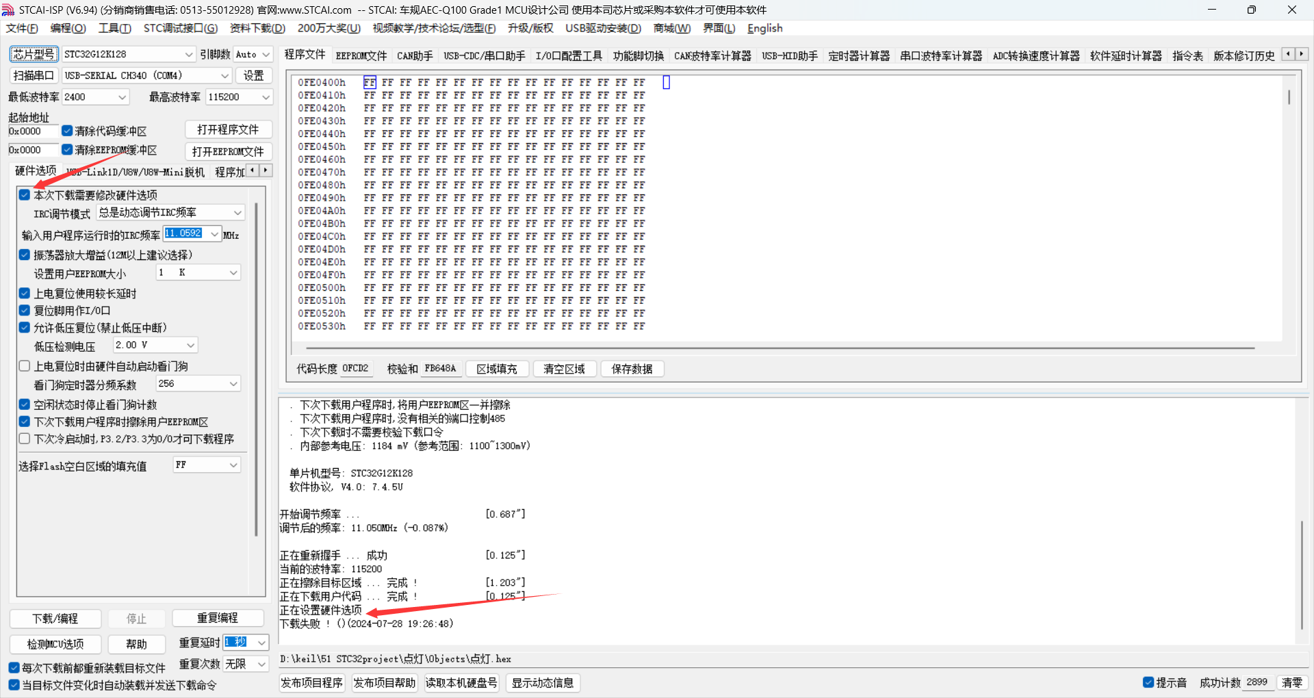Click the 清空区域 button

(565, 369)
